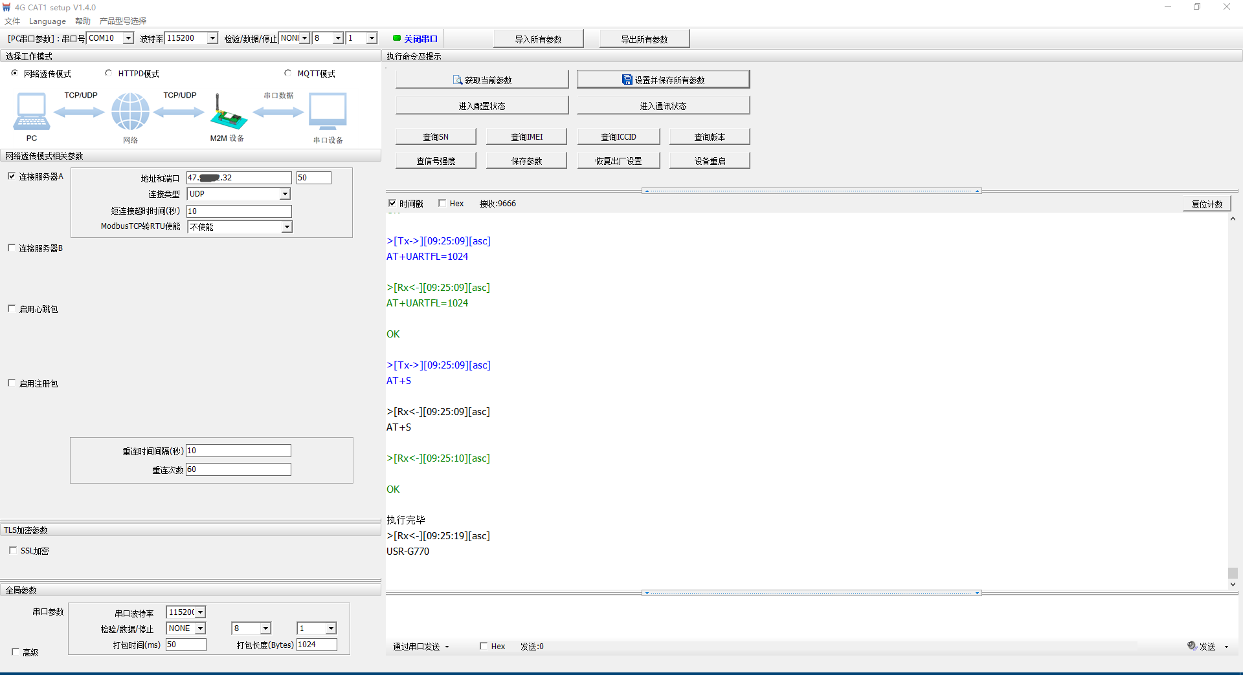1243x675 pixels.
Task: Click the server port input field
Action: tap(313, 178)
